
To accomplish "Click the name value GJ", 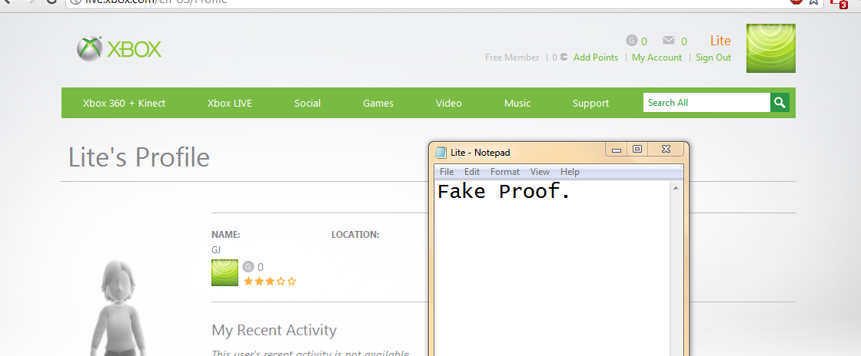I will (216, 250).
